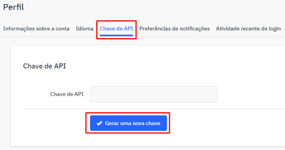The image size is (285, 150).
Task: Click the divider line above Gerar button
Action: (x=154, y=109)
